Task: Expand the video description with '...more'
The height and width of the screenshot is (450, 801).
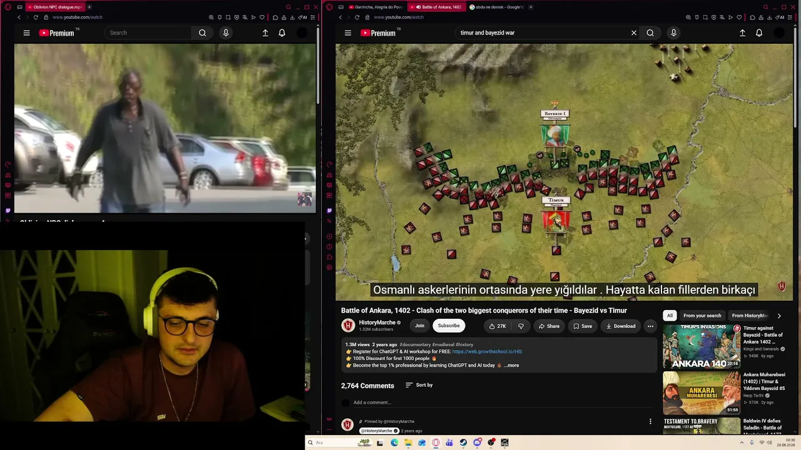Action: 511,366
